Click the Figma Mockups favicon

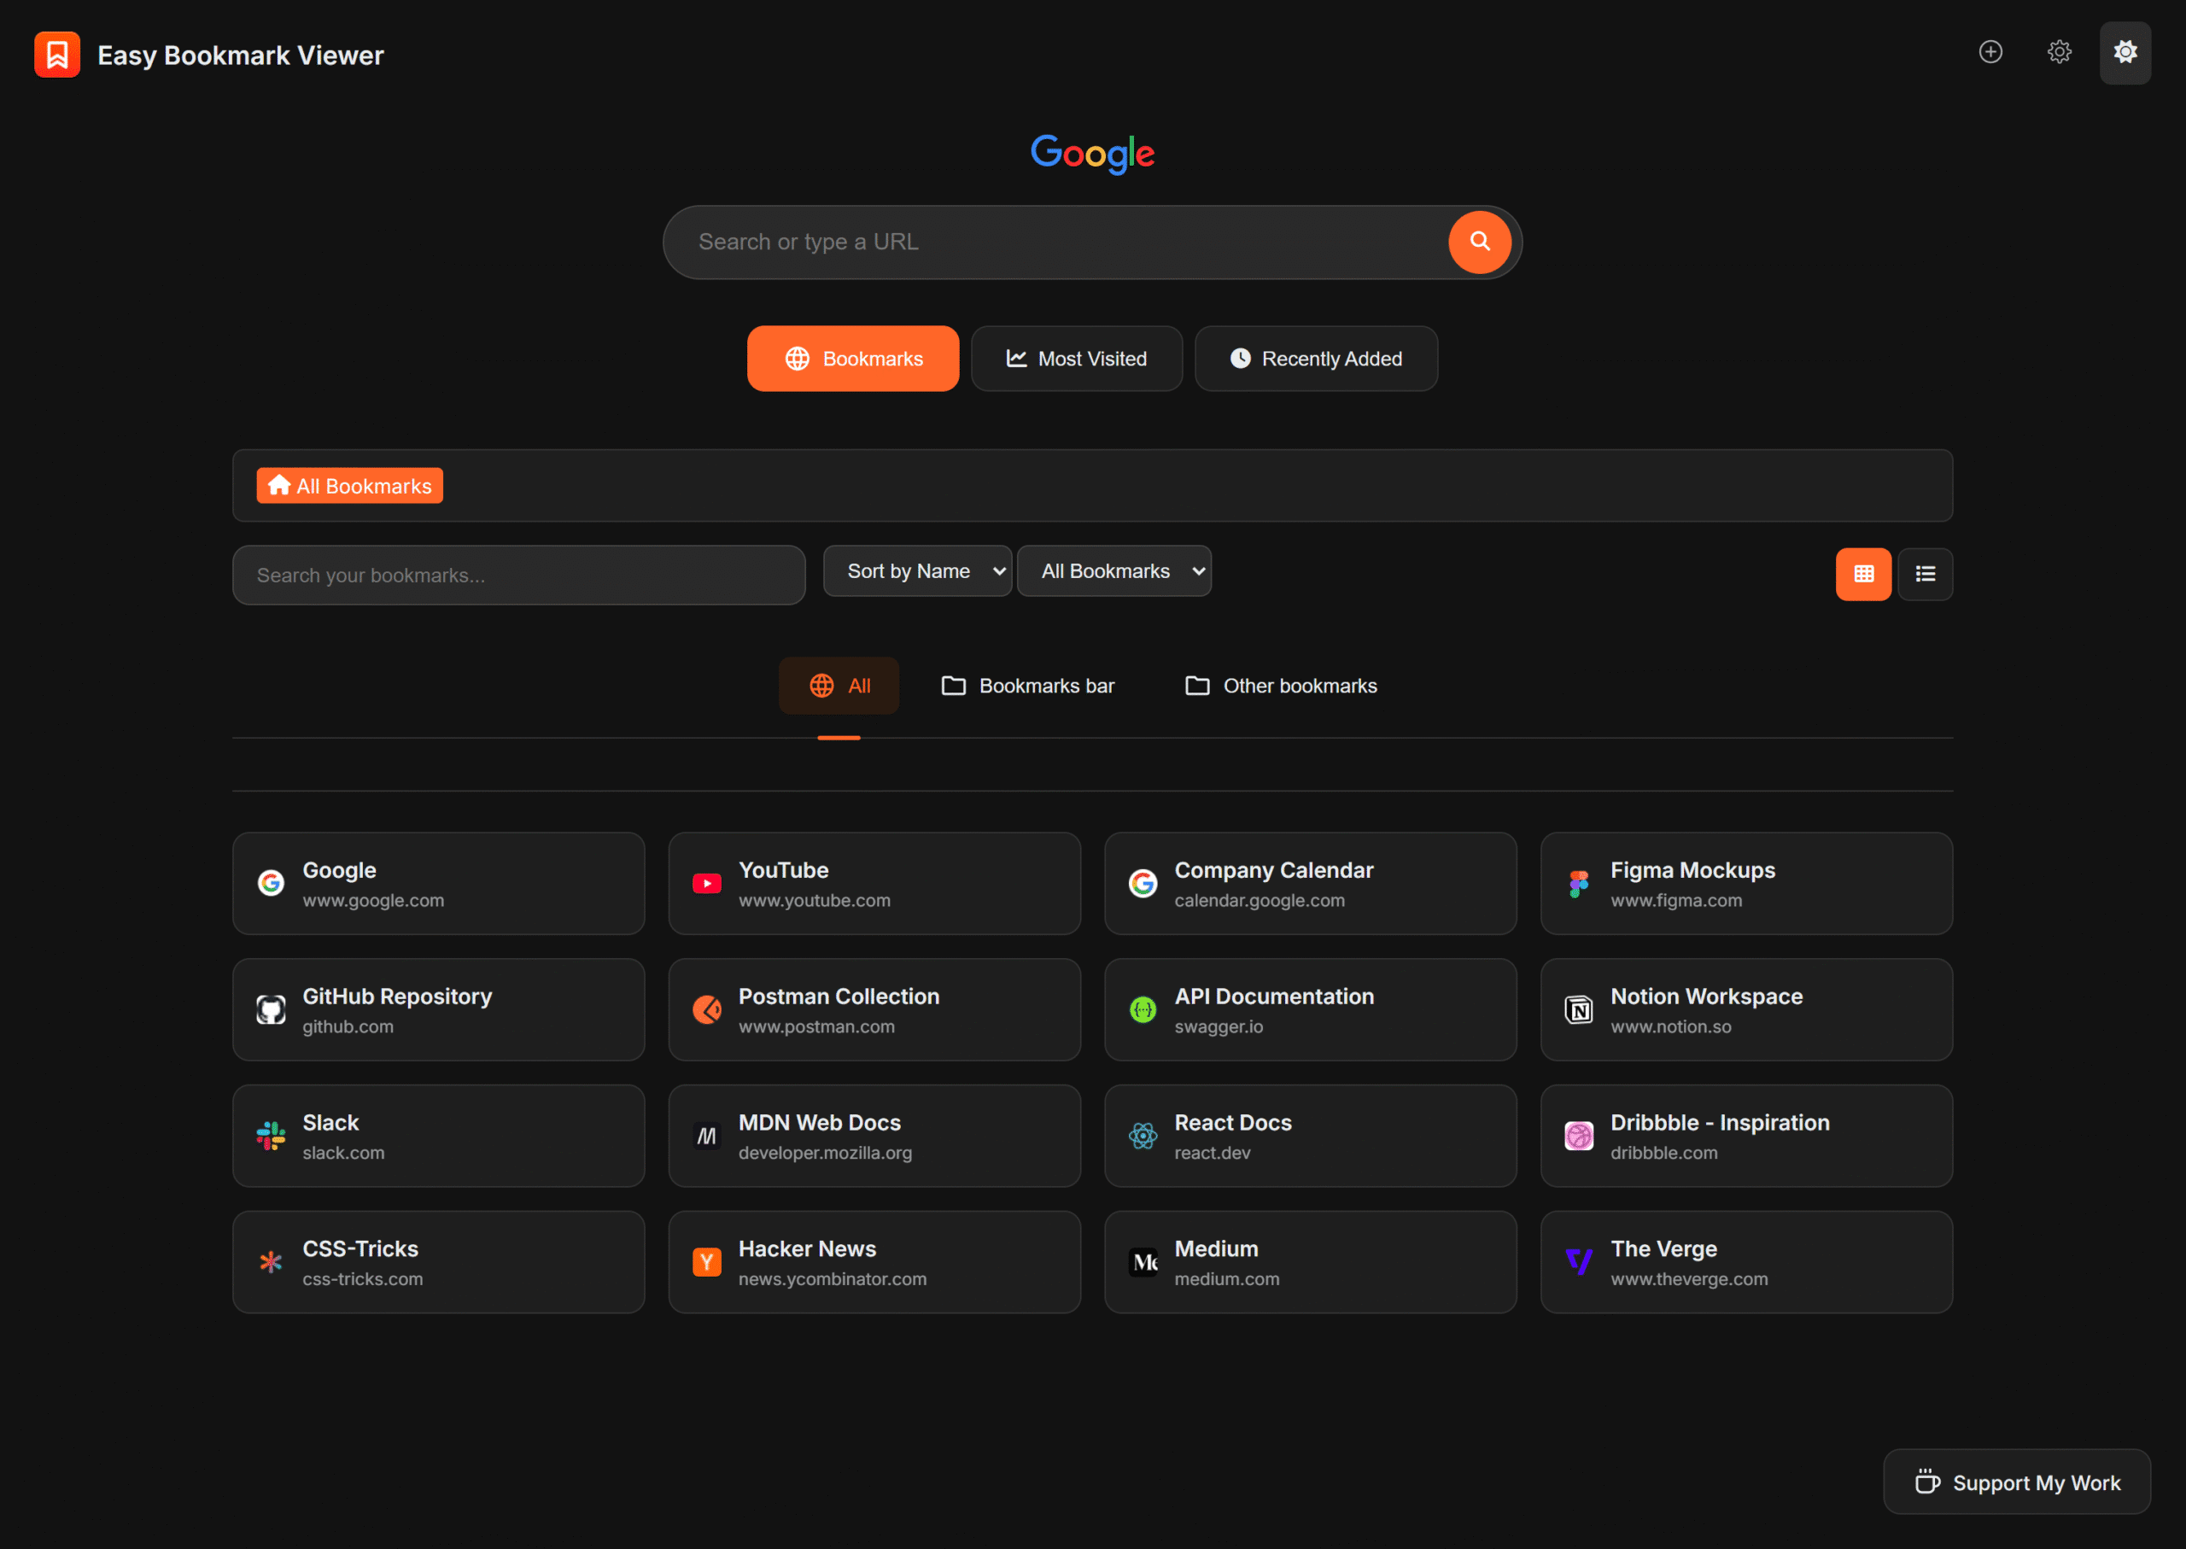[x=1579, y=883]
